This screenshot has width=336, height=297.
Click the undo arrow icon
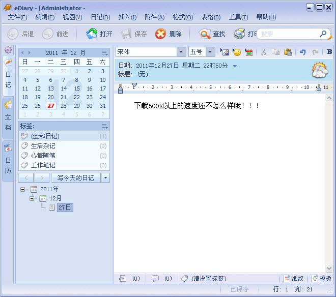click(303, 52)
